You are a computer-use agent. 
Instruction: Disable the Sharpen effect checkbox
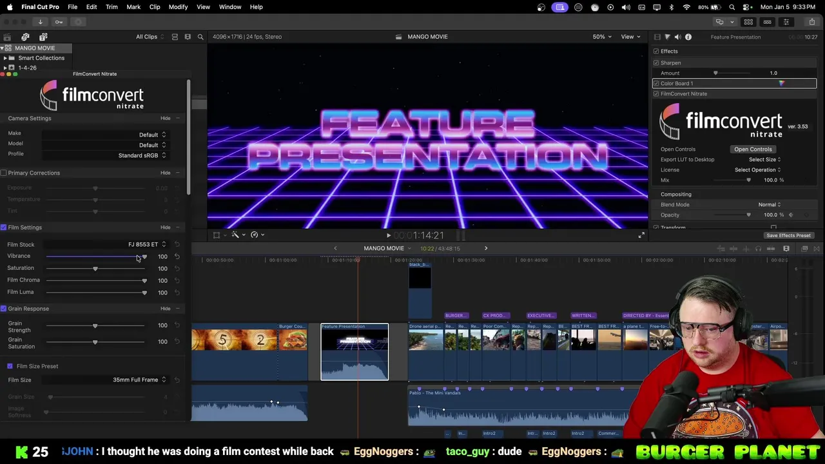[x=656, y=63]
